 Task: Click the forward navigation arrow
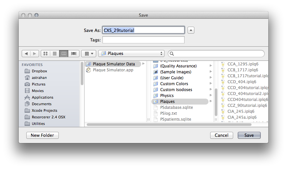click(35, 53)
